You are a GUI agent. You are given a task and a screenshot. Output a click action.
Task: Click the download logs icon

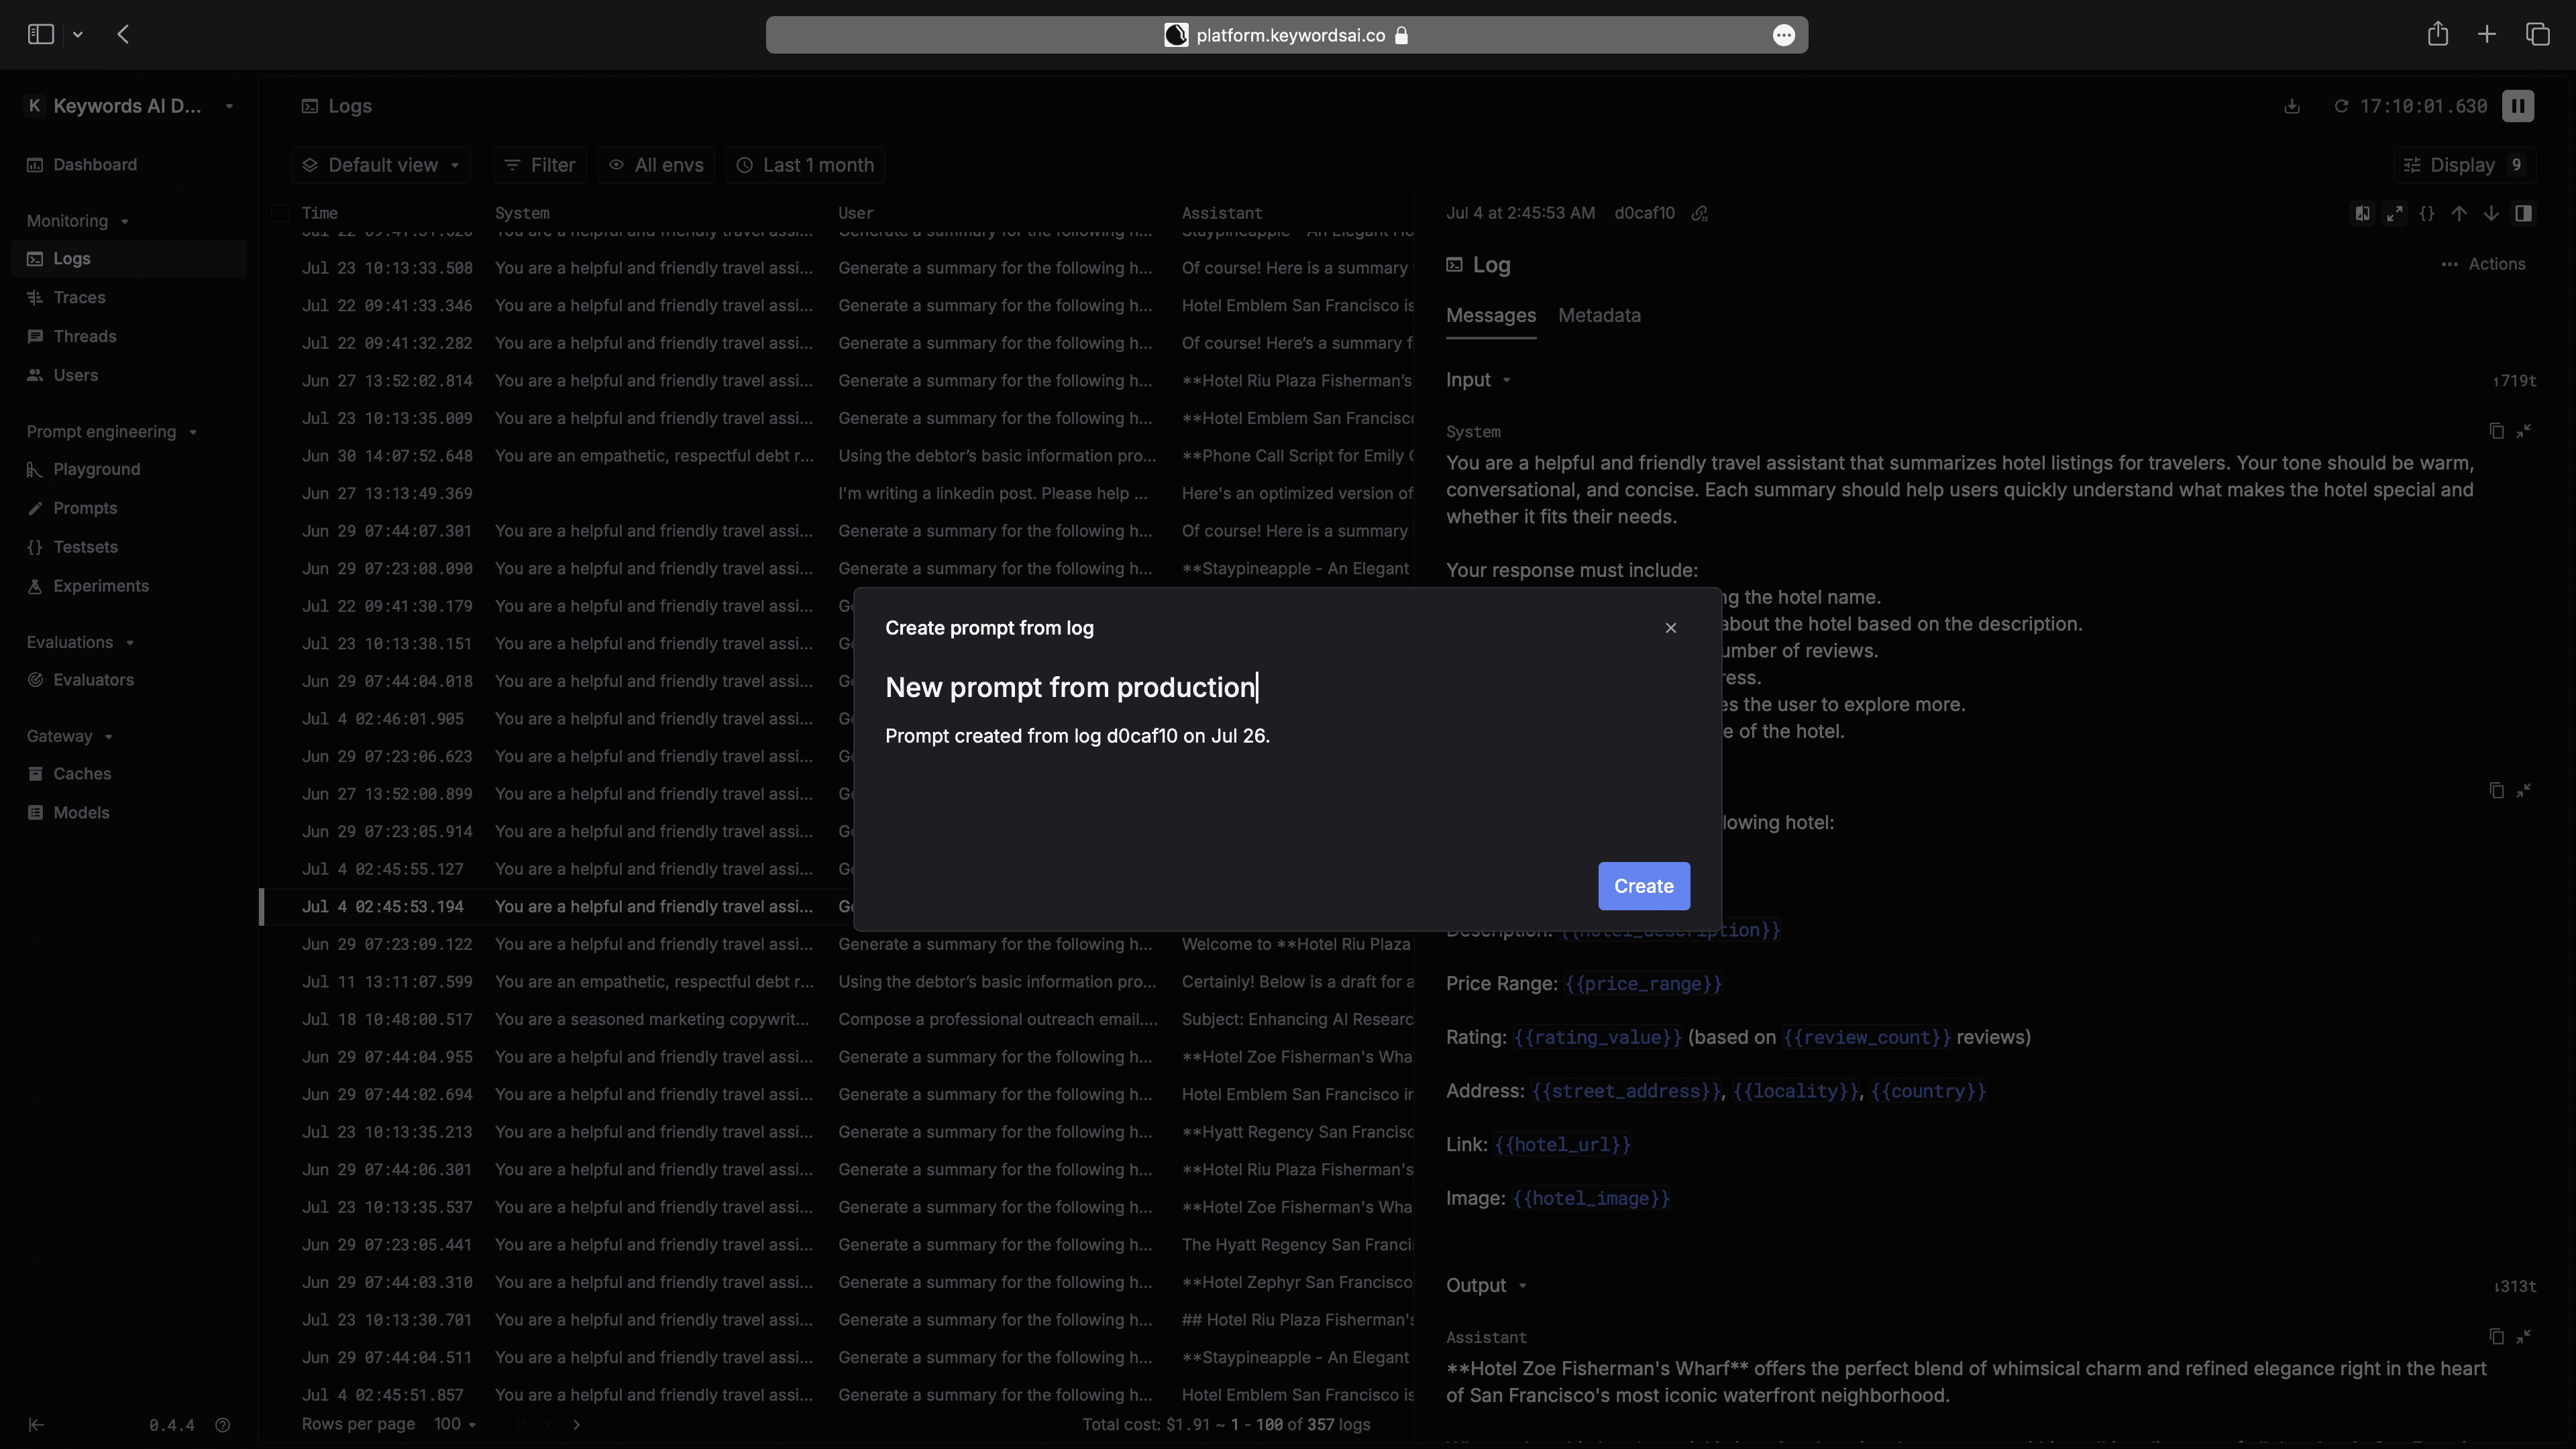point(2292,106)
